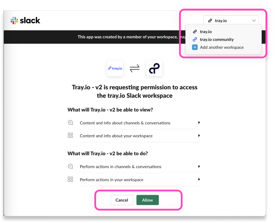Expand the perform actions in workspace details
The height and width of the screenshot is (223, 276).
(199, 179)
